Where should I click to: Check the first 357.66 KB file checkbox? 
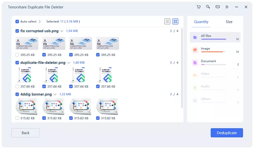point(18,86)
